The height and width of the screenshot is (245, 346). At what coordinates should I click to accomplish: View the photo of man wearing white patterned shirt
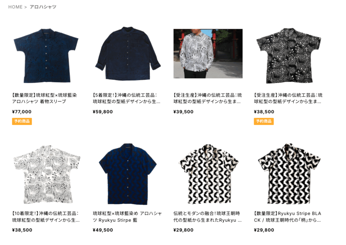point(208,54)
